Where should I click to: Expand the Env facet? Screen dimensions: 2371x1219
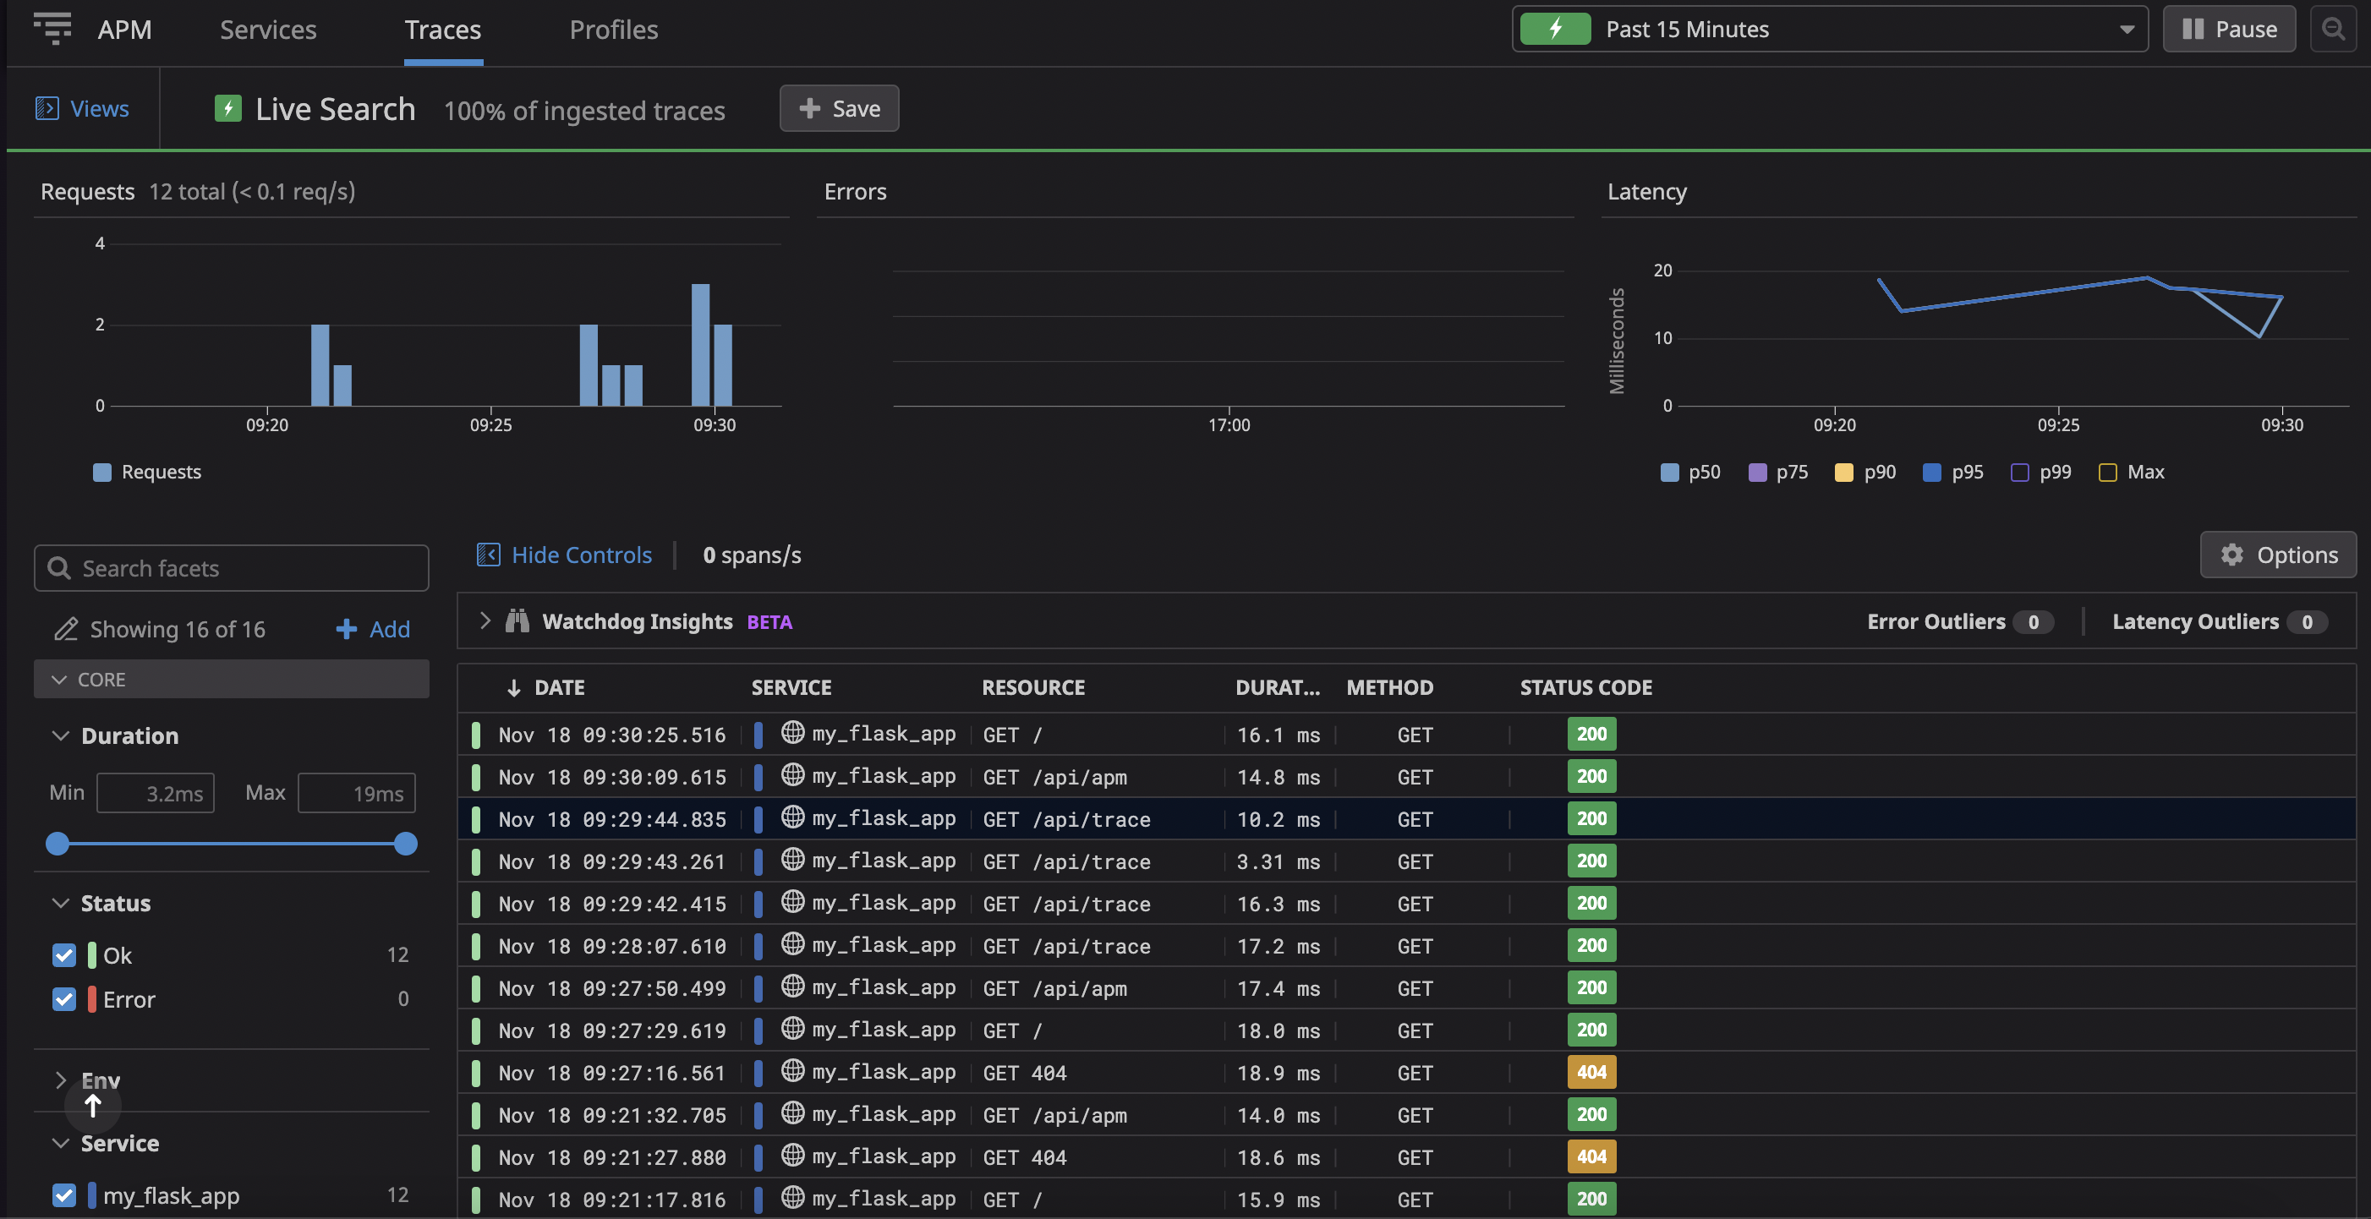(x=61, y=1080)
